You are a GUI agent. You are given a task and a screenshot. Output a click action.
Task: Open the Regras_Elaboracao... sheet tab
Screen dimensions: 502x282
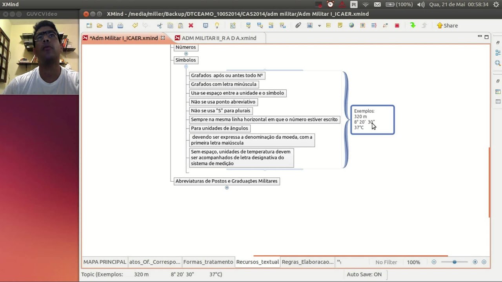[x=307, y=262]
